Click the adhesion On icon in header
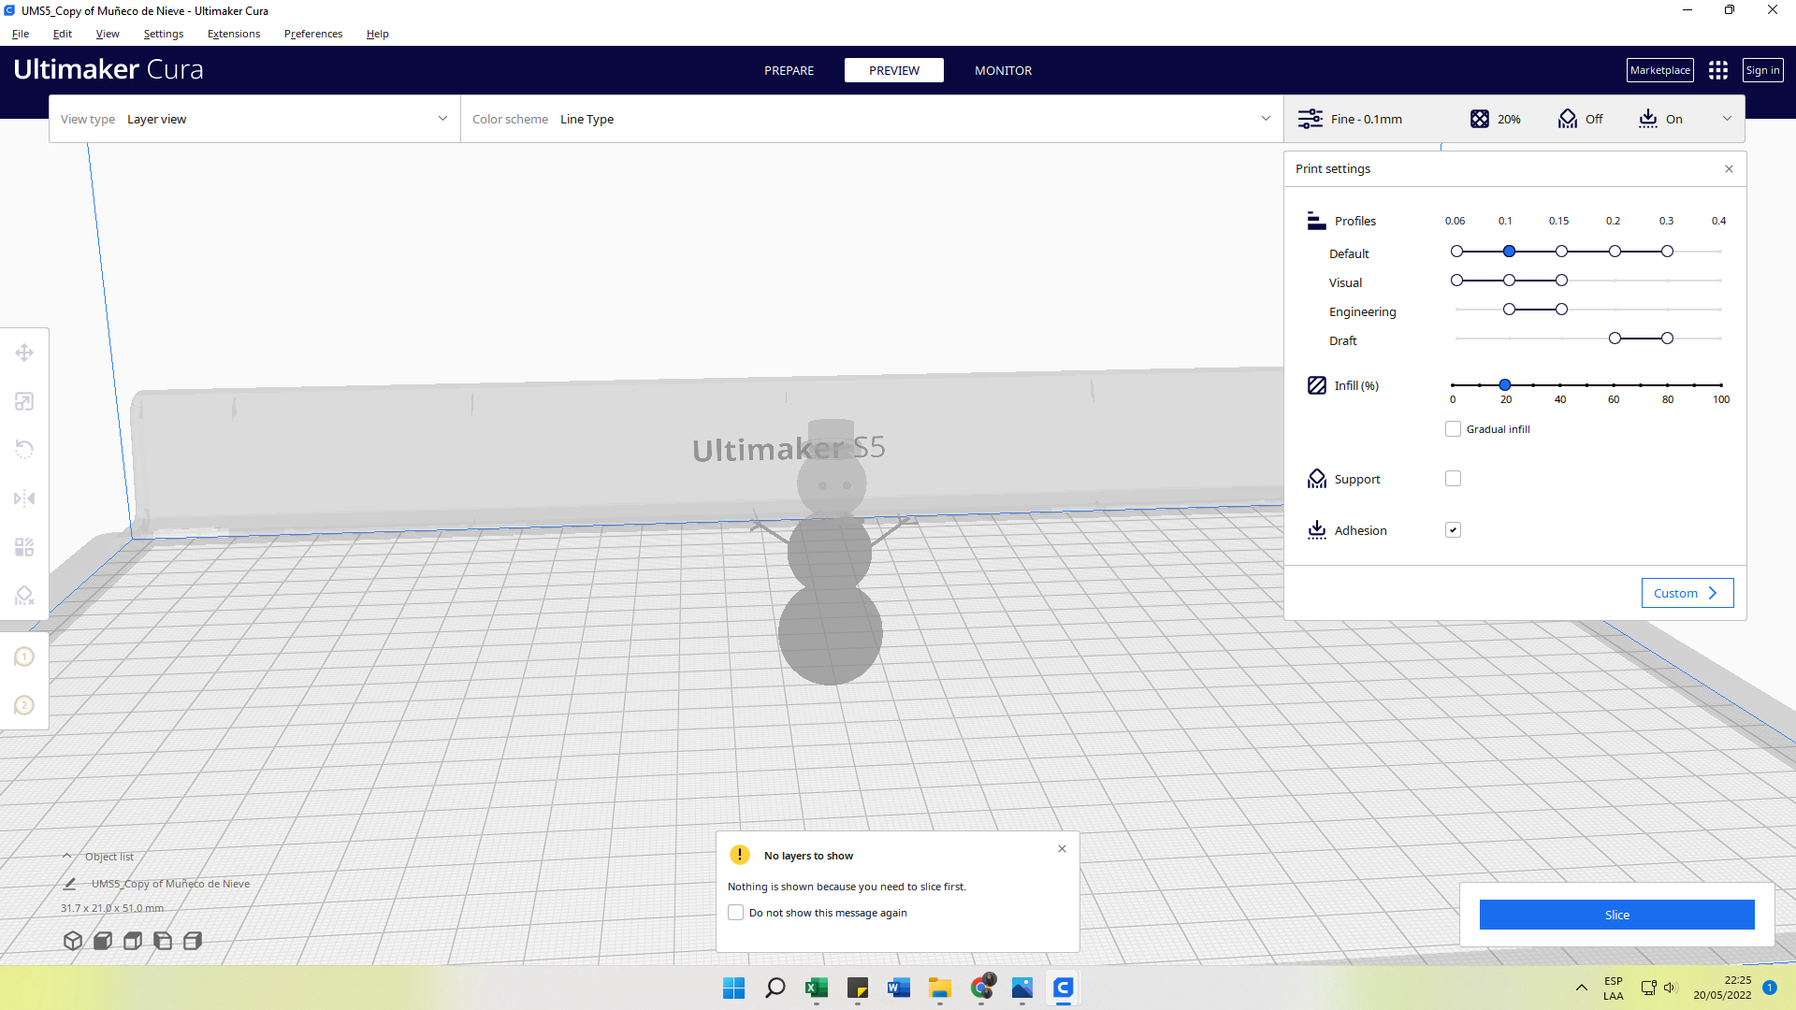Screen dimensions: 1796x1010 1648,119
